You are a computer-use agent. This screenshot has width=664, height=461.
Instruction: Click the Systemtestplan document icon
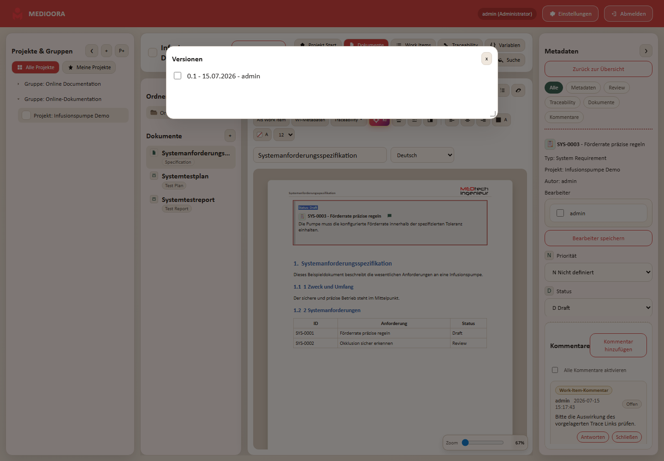154,176
